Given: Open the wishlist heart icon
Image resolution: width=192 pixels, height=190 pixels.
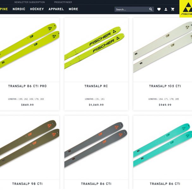Looking at the screenshot, I should [x=159, y=9].
